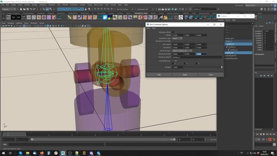Screen dimensions: 277x156
Task: Open the viewport Shading menu
Action: pos(10,23)
